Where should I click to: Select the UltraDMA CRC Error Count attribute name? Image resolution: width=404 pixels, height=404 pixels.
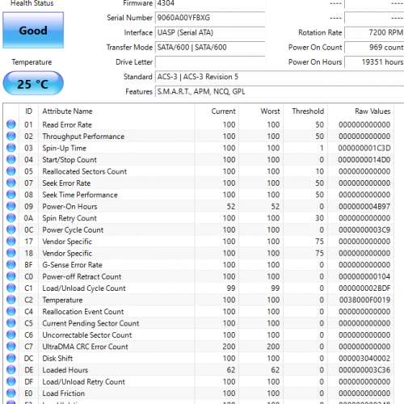(85, 347)
